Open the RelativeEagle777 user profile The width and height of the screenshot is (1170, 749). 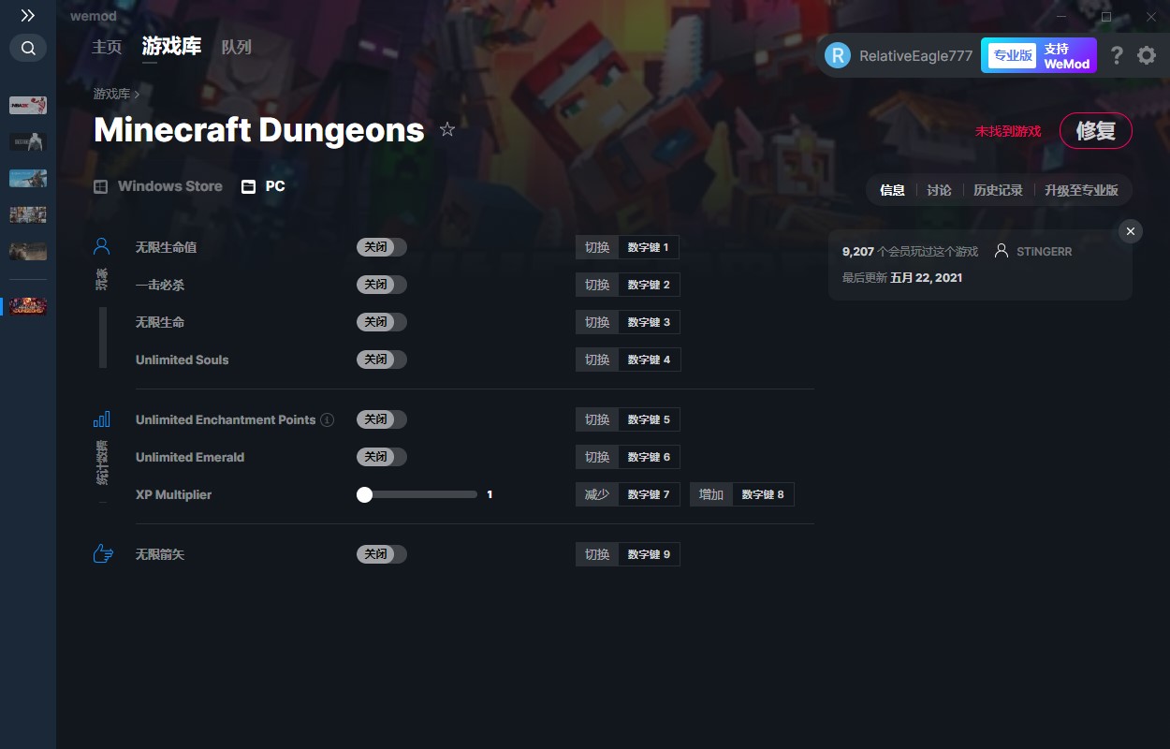click(x=899, y=55)
